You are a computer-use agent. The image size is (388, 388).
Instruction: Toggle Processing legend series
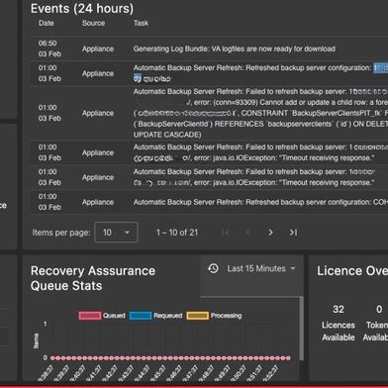[x=214, y=316]
